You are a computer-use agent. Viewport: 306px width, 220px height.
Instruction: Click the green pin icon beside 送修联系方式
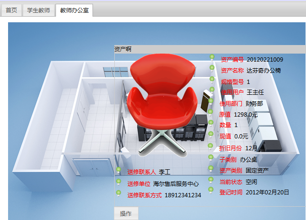[119, 192]
